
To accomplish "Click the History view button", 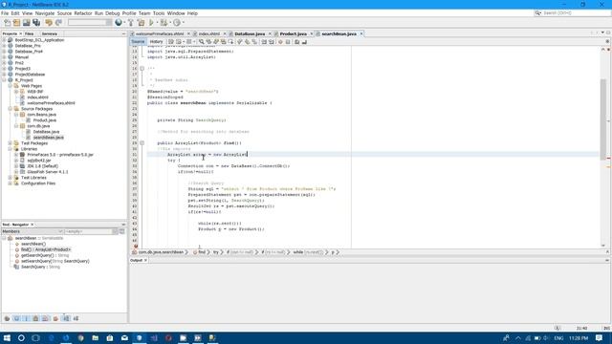I will [x=156, y=42].
